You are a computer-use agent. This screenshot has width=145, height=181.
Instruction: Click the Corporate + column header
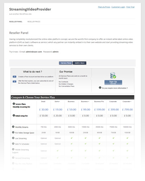coord(127,101)
